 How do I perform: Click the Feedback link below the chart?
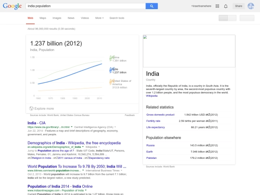(130, 115)
